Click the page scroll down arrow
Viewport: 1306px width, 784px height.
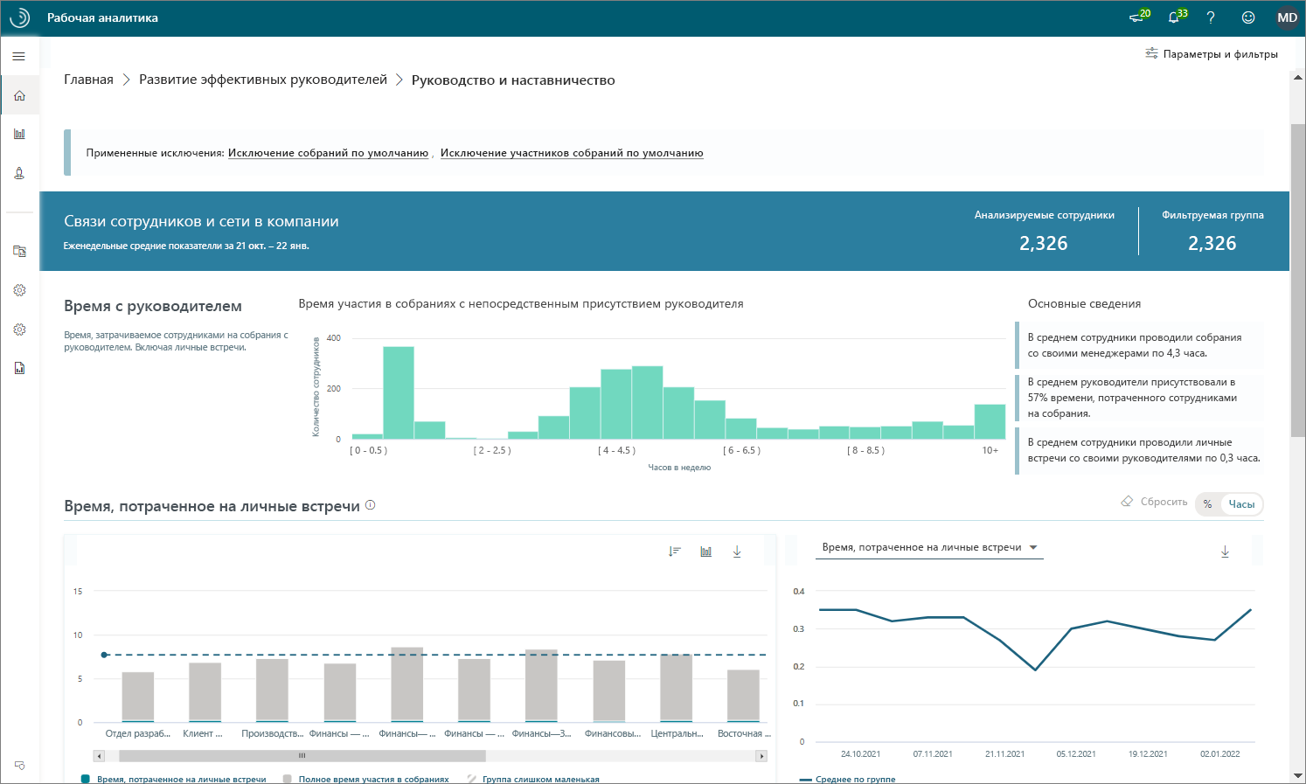tap(1297, 775)
